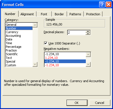
Task: Click the Decimal places input field
Action: click(76, 33)
